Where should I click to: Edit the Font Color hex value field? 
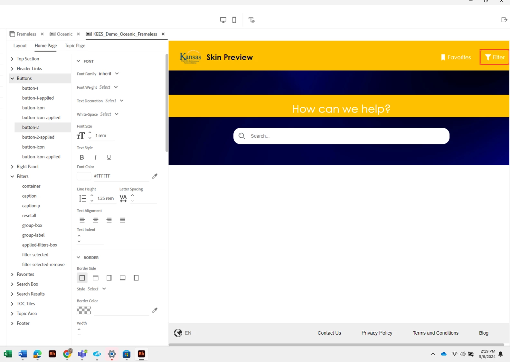121,176
